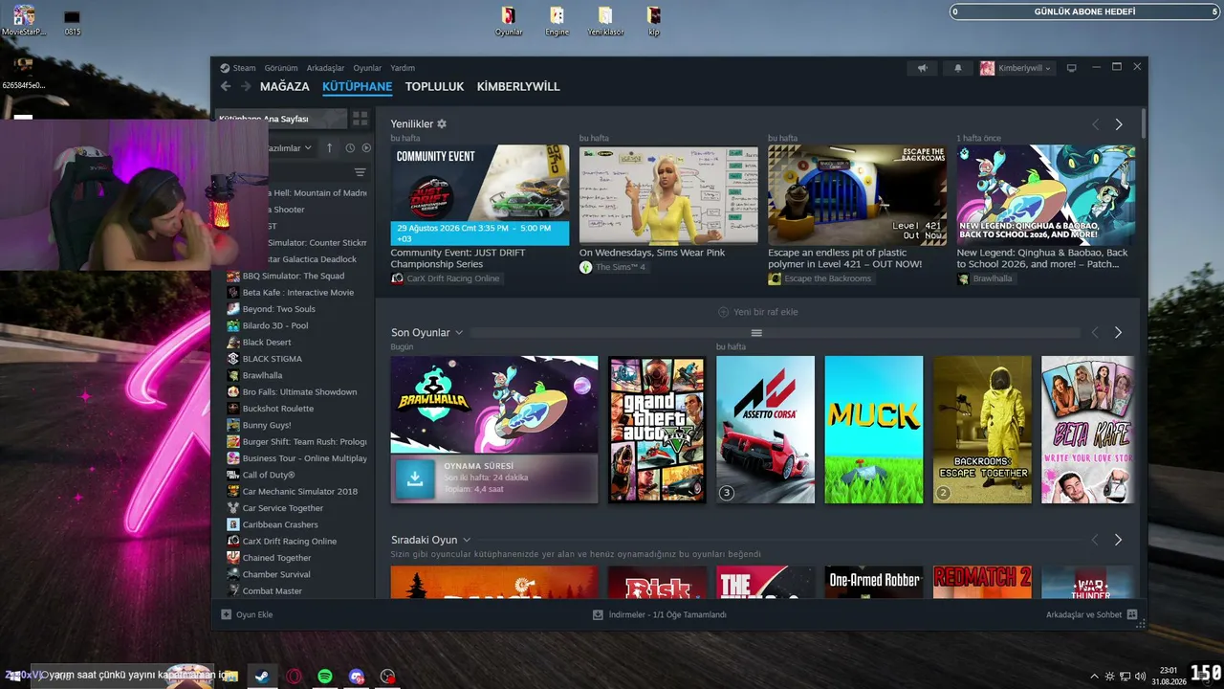The image size is (1224, 689).
Task: Open Discord from the taskbar
Action: point(357,676)
